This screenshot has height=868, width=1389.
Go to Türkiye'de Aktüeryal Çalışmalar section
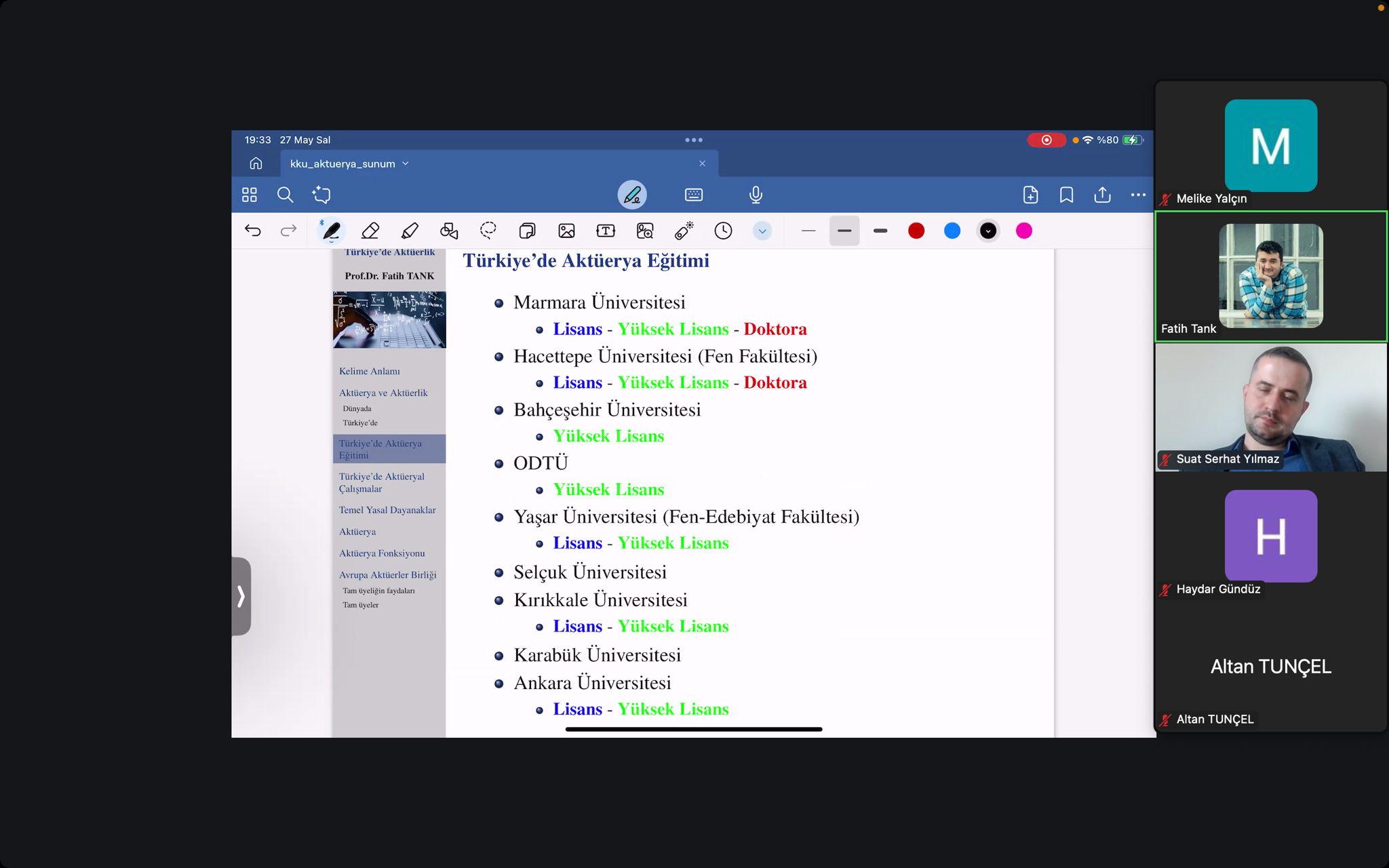[x=382, y=482]
